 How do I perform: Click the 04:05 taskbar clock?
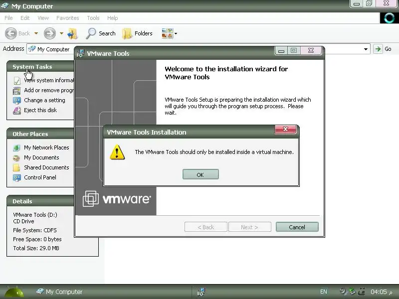379,292
